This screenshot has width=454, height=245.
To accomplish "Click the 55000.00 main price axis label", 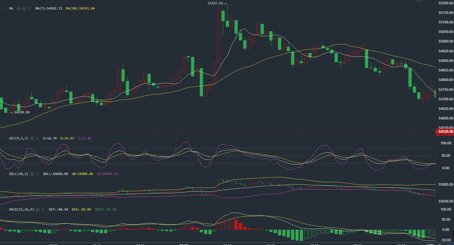I will pyautogui.click(x=446, y=41).
